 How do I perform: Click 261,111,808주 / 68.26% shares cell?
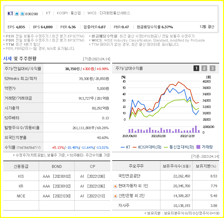pos(91,128)
